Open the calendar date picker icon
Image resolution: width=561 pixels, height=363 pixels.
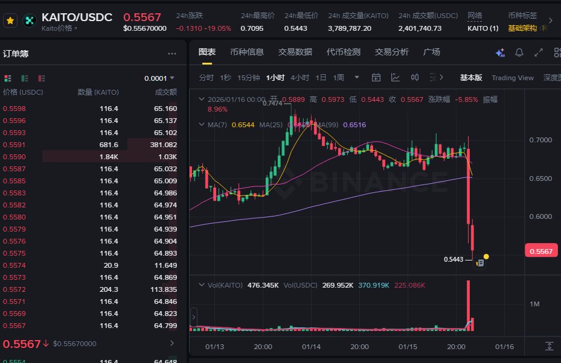click(x=376, y=78)
